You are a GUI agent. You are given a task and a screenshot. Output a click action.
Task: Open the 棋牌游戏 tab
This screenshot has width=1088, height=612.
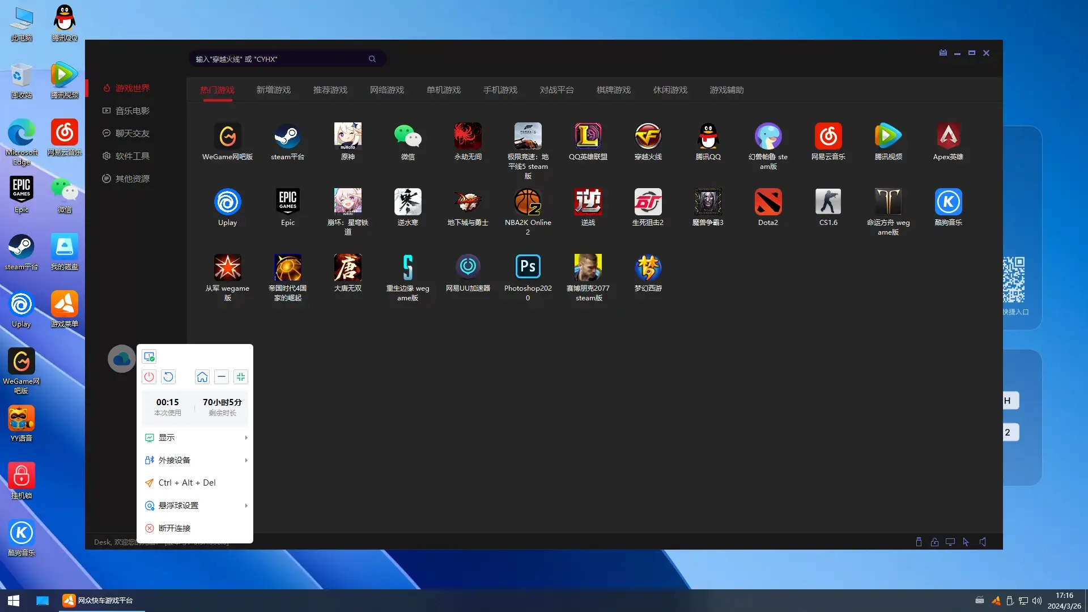tap(614, 90)
